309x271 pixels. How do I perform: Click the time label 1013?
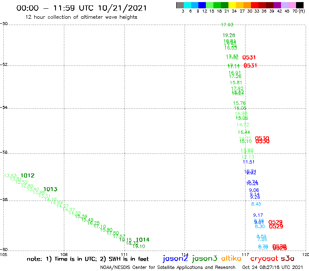click(51, 189)
